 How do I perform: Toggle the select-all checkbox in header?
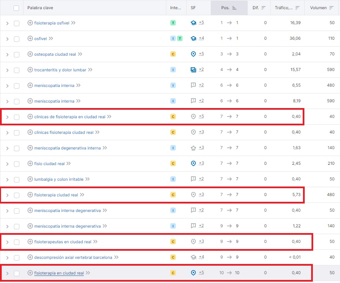click(x=16, y=8)
